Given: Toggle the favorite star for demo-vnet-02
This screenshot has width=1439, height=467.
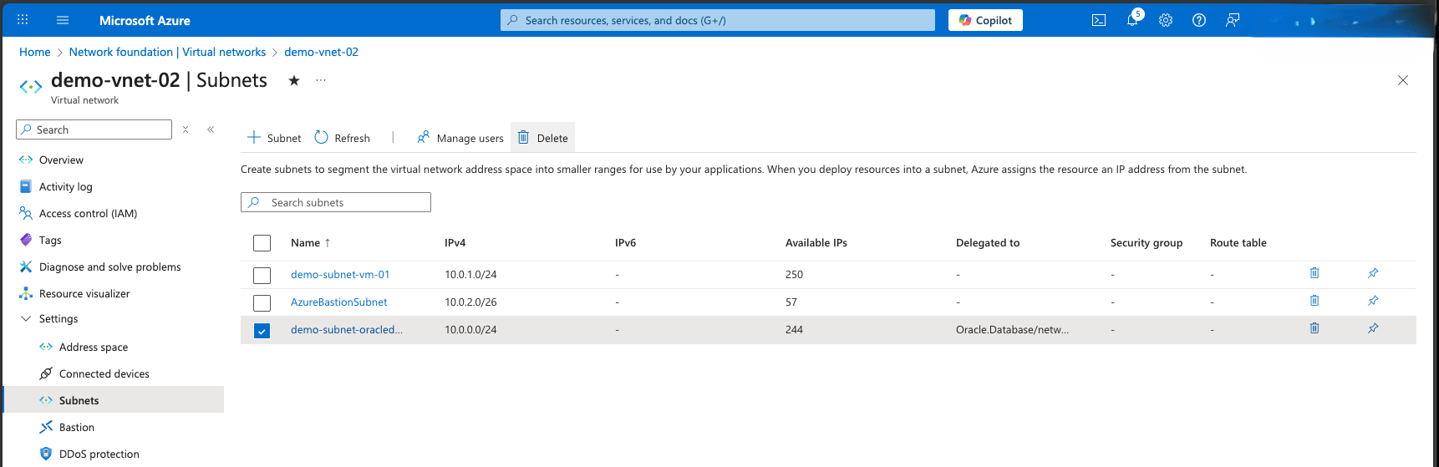Looking at the screenshot, I should pos(294,80).
